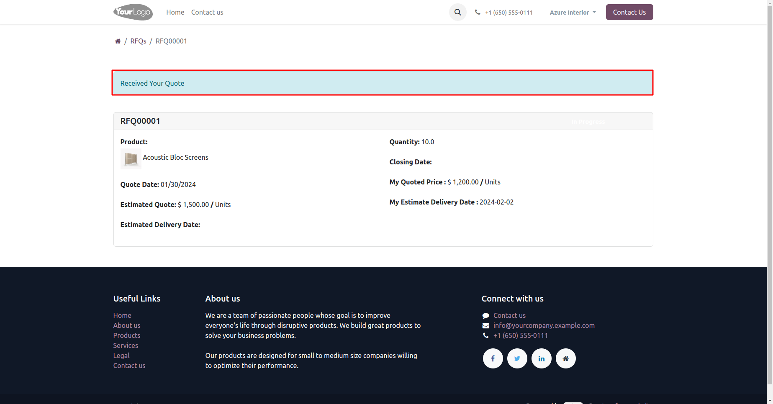The width and height of the screenshot is (773, 404).
Task: Open the LinkedIn social icon
Action: [542, 358]
